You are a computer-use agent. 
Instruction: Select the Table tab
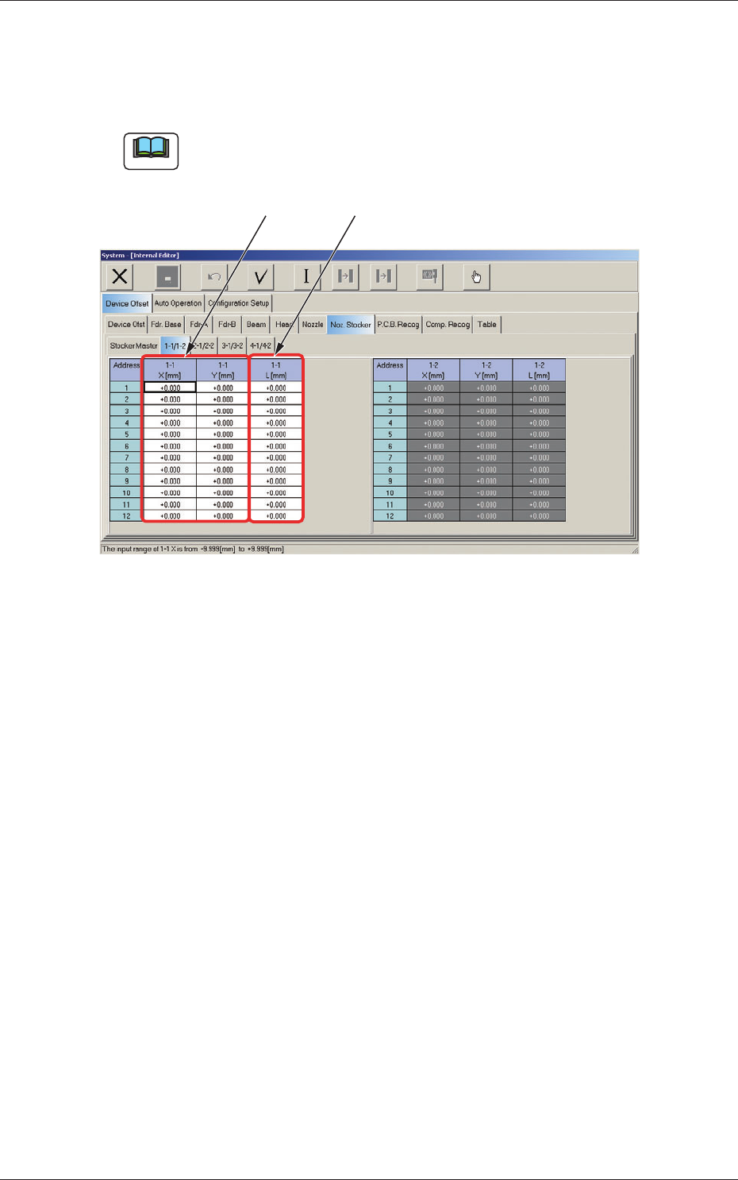pyautogui.click(x=487, y=324)
